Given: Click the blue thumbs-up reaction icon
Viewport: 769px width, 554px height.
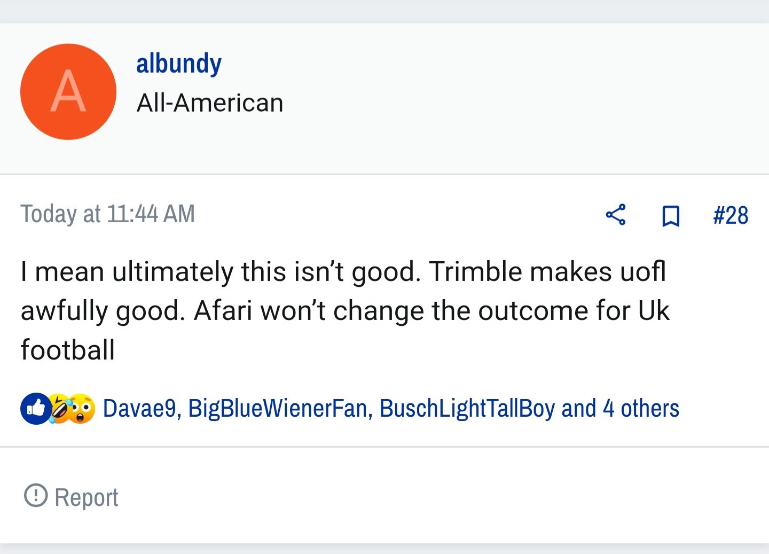Looking at the screenshot, I should [x=35, y=409].
